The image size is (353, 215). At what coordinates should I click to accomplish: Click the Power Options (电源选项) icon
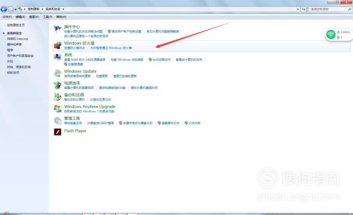[58, 85]
